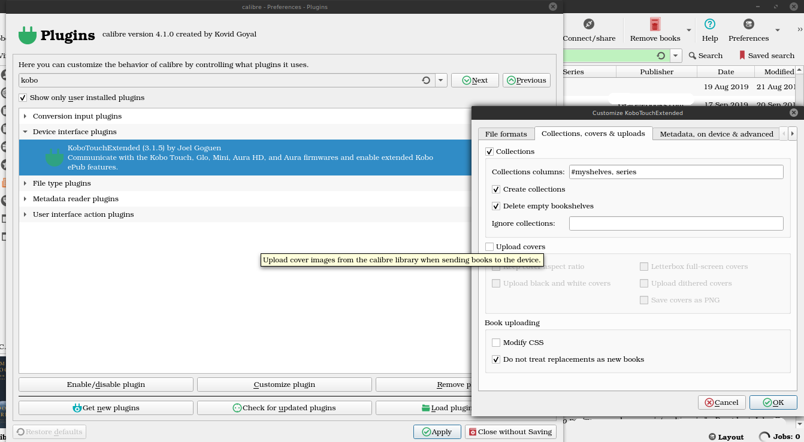
Task: Select the KoboTouchExtended plugin icon
Action: coord(55,158)
